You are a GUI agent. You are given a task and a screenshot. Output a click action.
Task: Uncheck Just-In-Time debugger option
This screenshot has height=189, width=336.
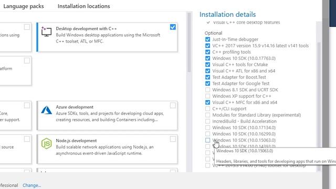point(207,39)
